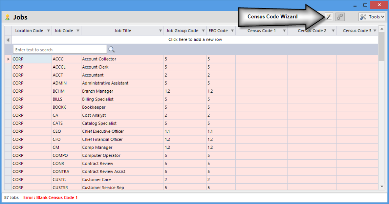Select the Account Collector job title
Viewport: 389px width, 204px height.
click(122, 59)
